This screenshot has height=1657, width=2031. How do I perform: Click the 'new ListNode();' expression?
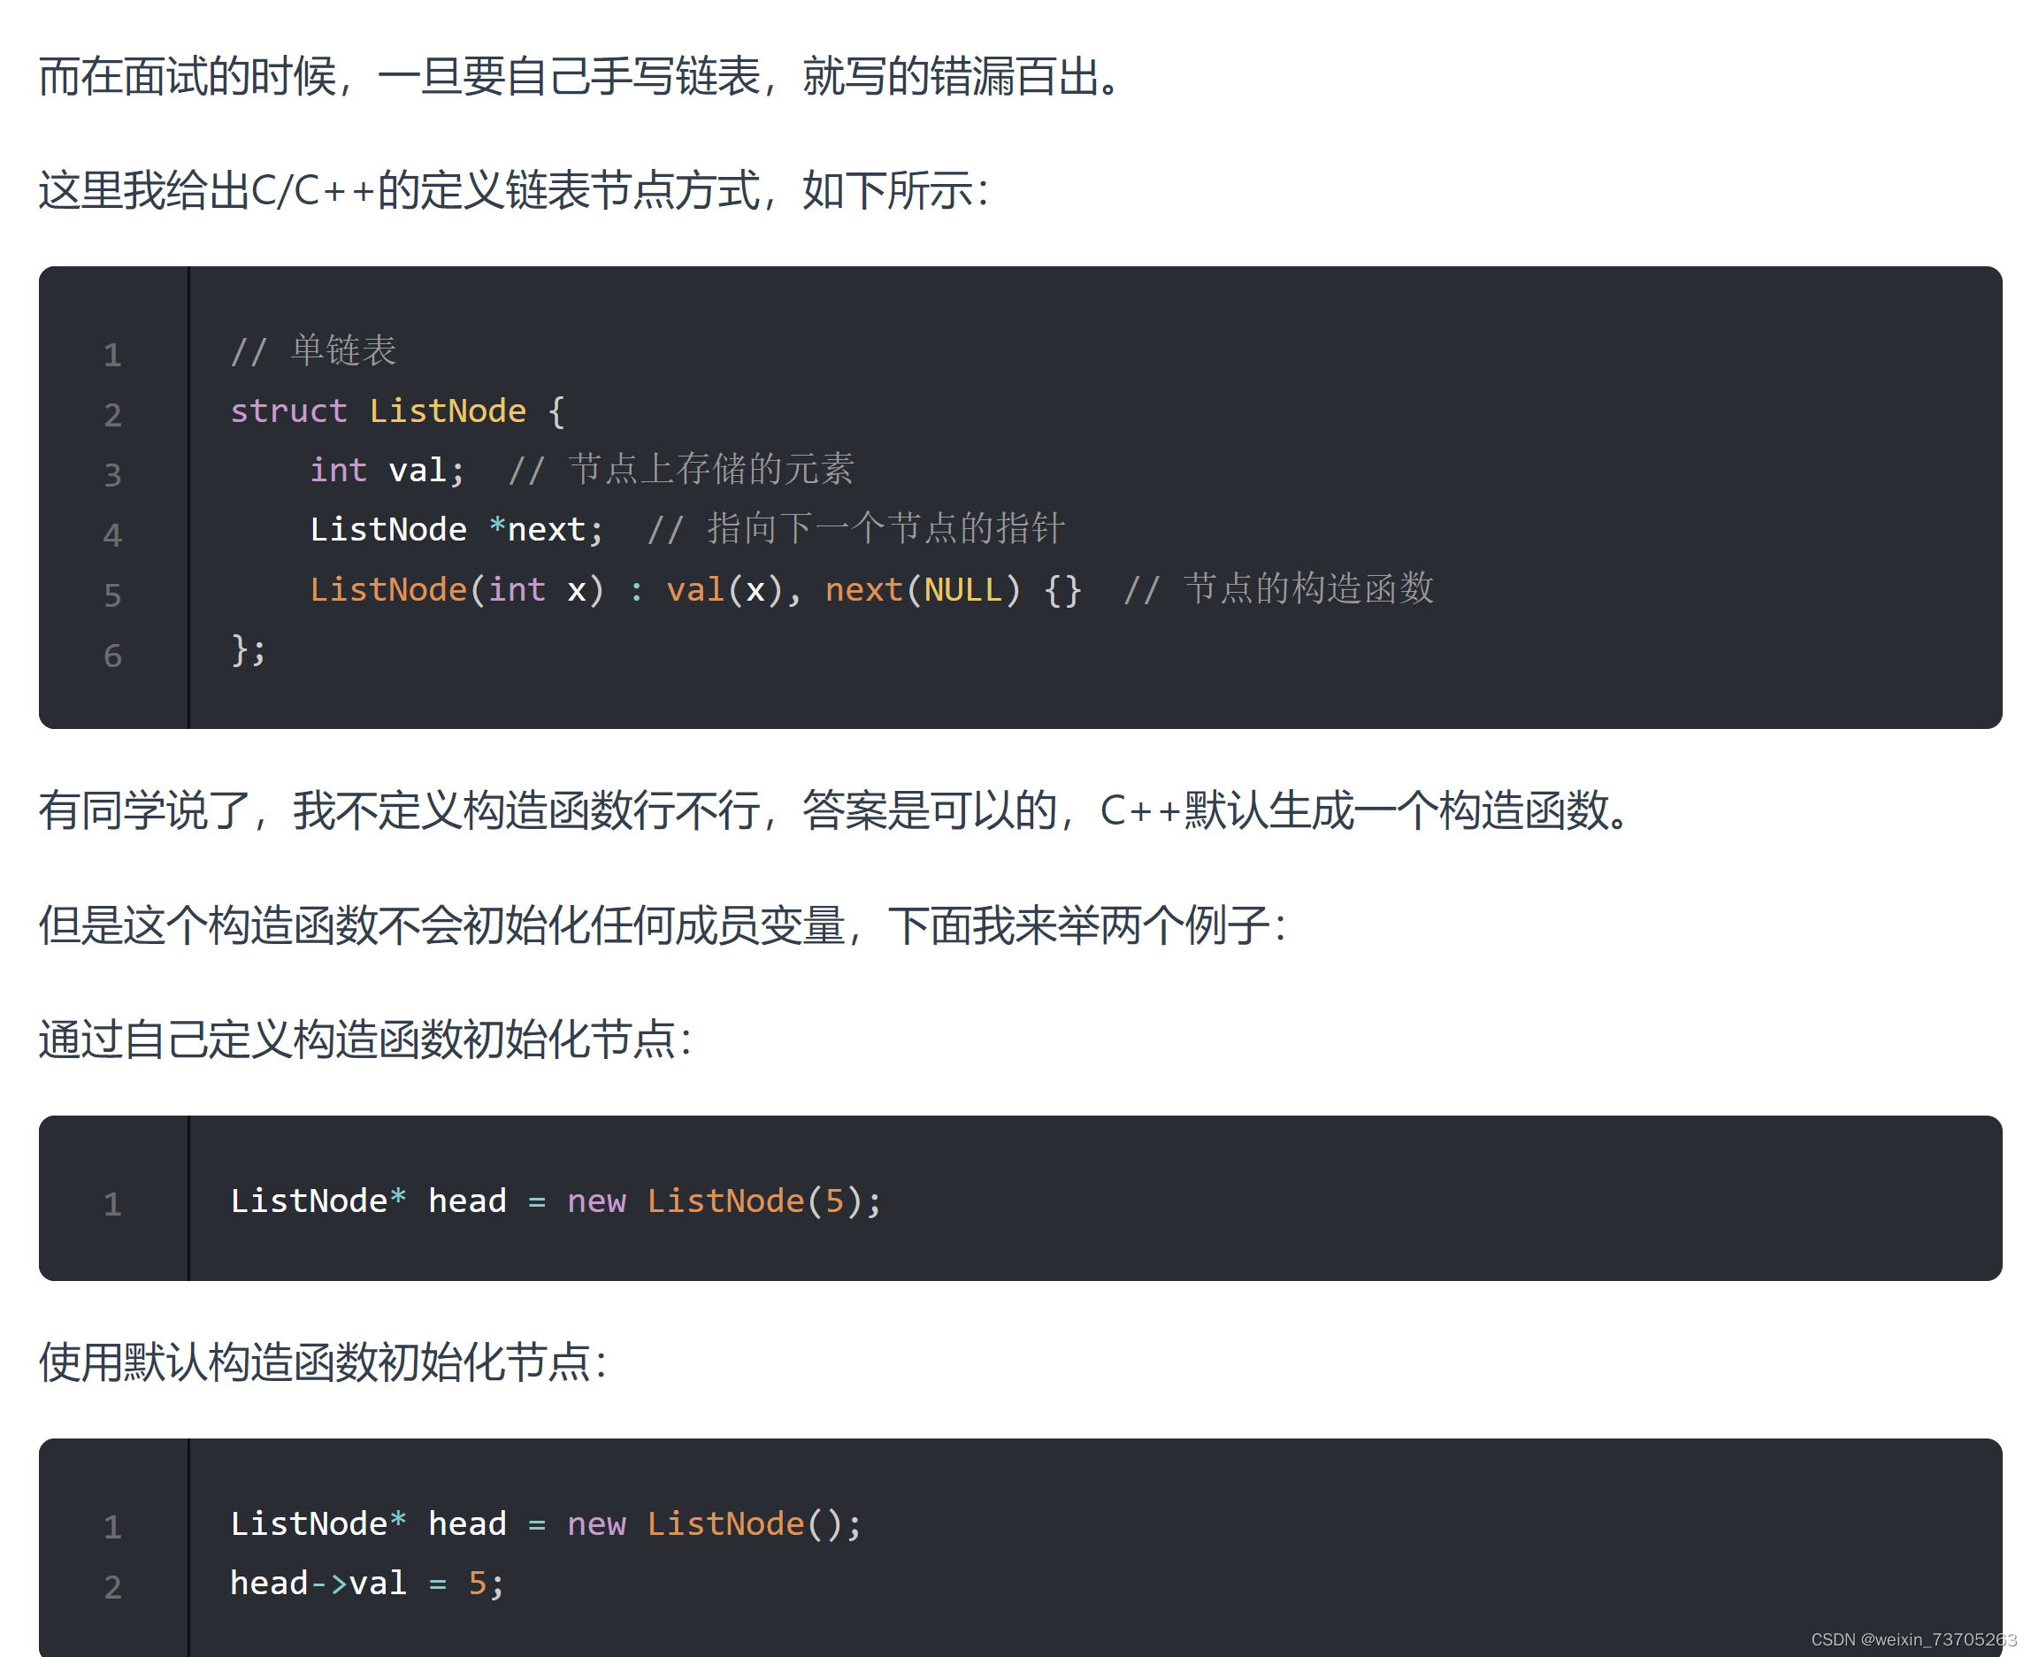[x=714, y=1523]
